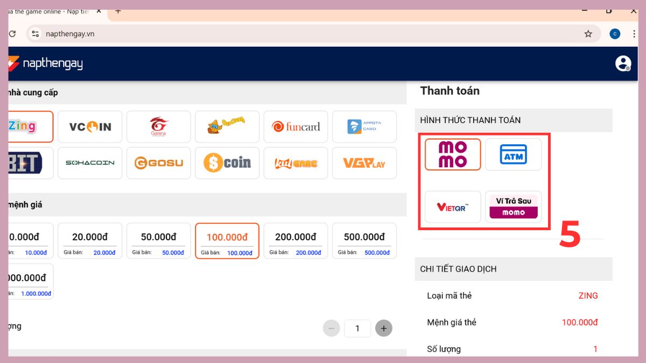This screenshot has height=363, width=646.
Task: Select the VGPlay provider
Action: [364, 163]
